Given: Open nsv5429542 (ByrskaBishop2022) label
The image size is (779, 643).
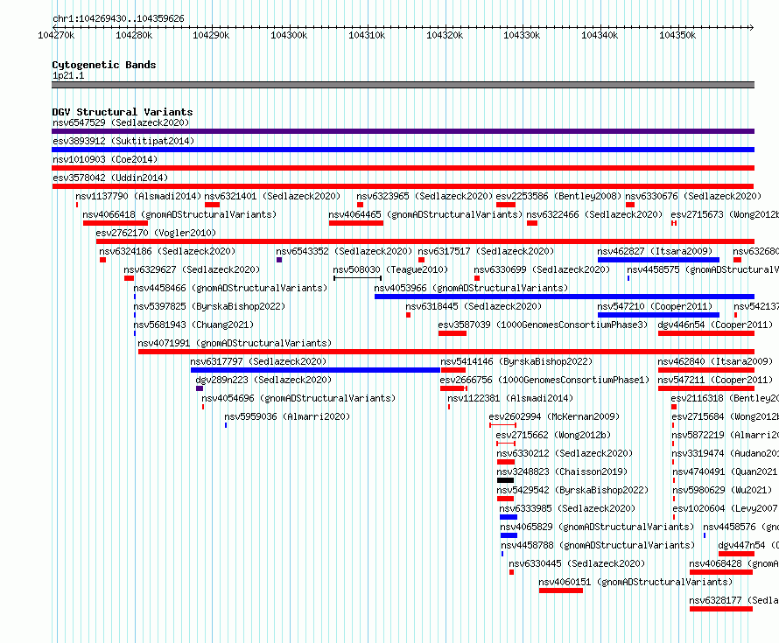Looking at the screenshot, I should click(572, 490).
